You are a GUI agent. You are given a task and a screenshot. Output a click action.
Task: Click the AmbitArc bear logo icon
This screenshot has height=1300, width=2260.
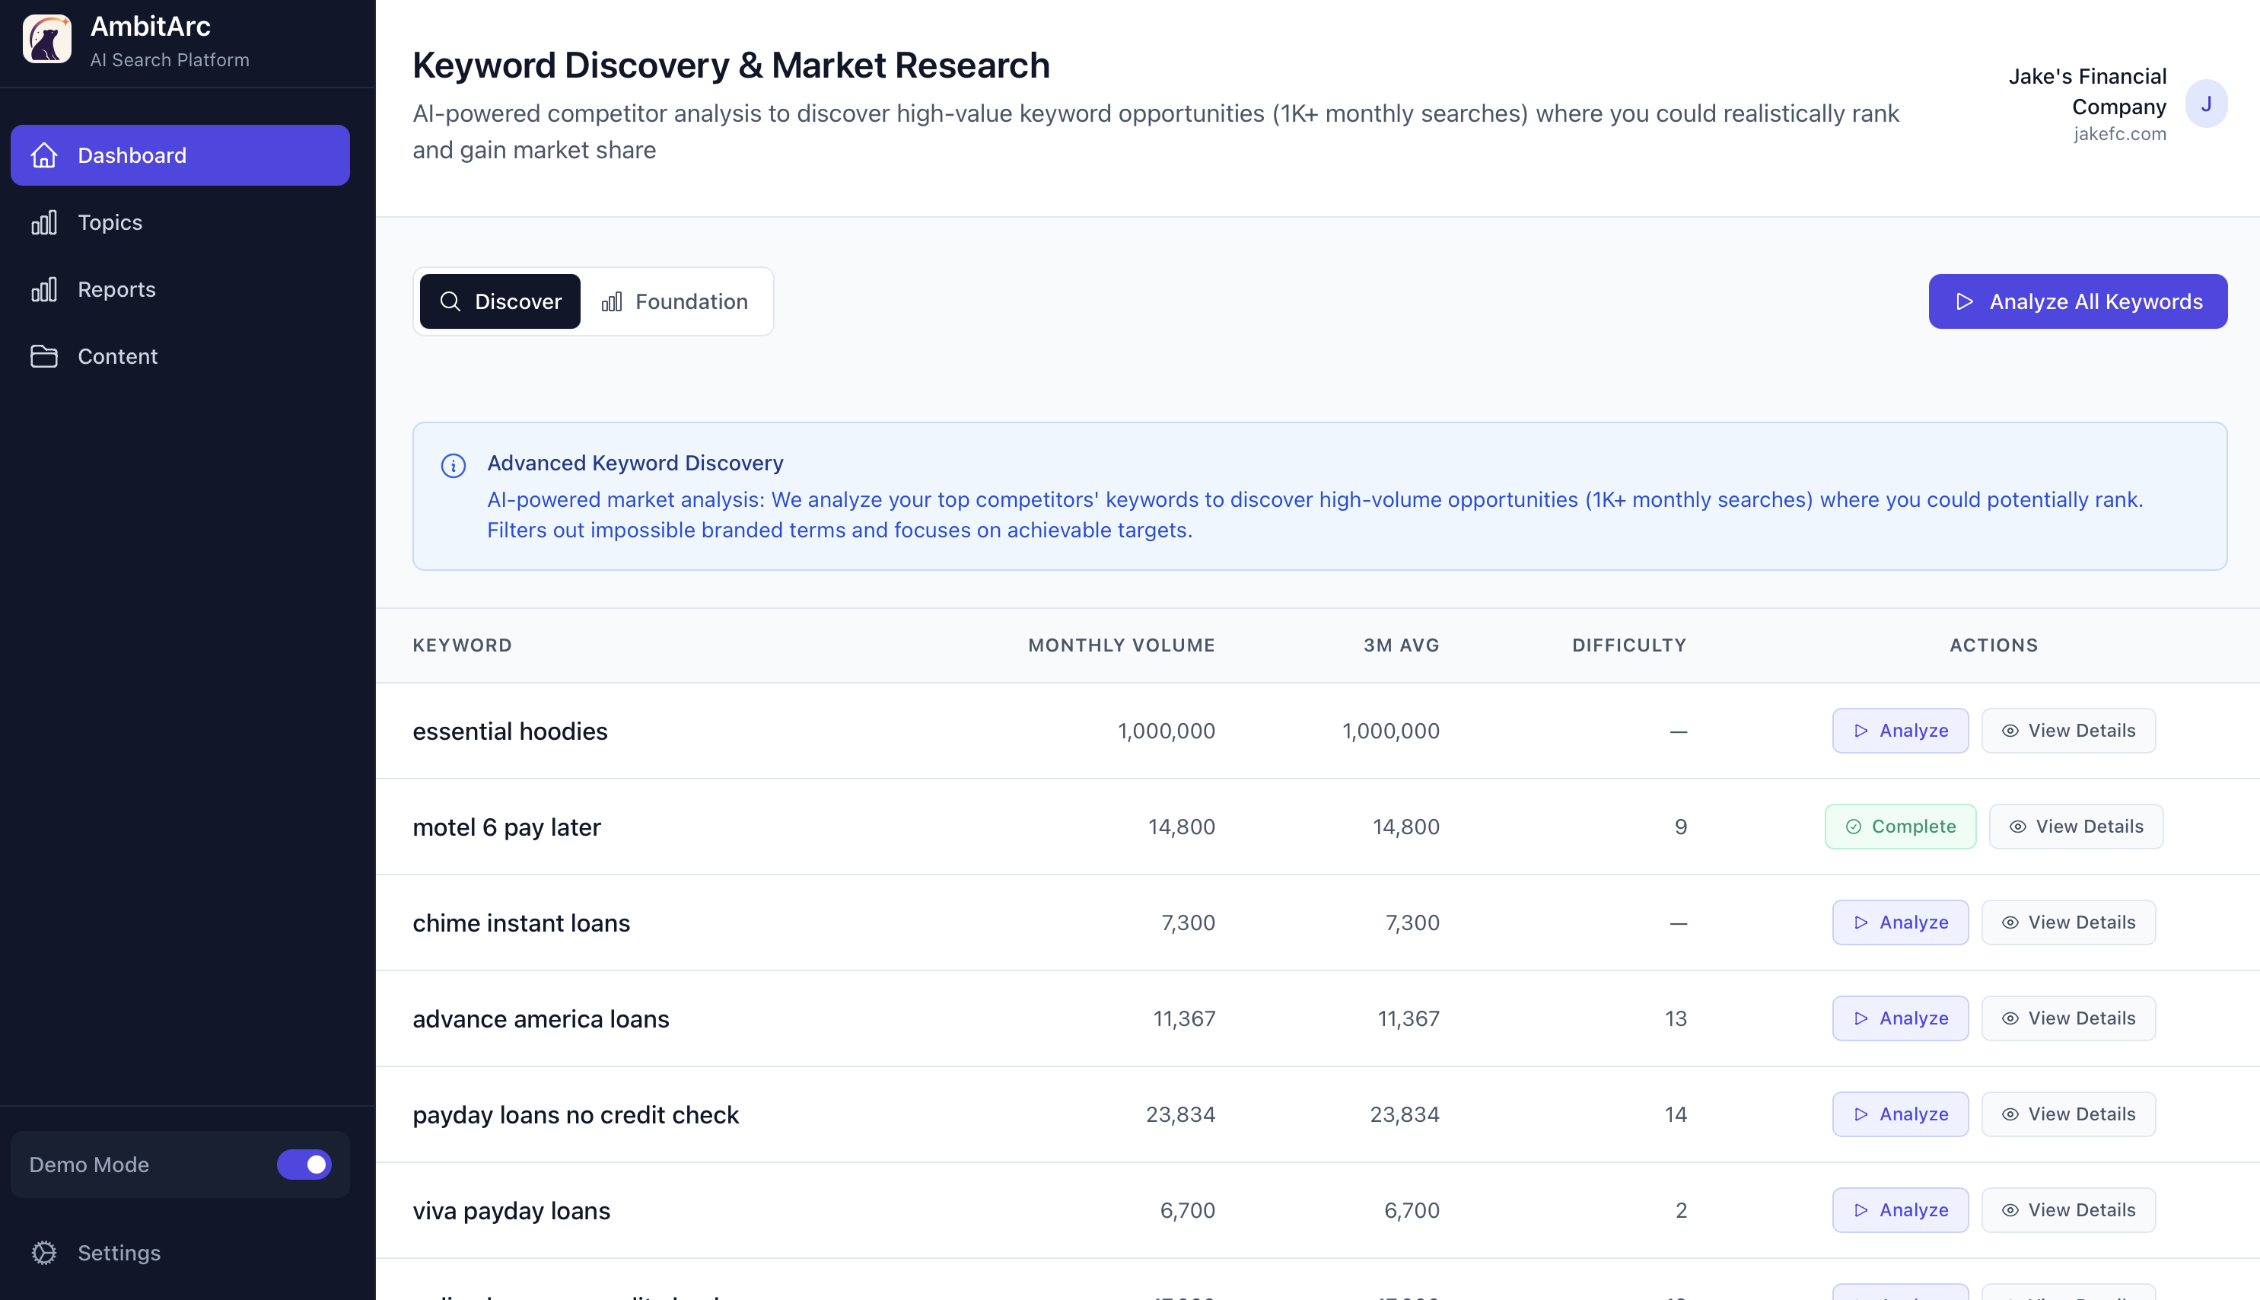(x=46, y=40)
